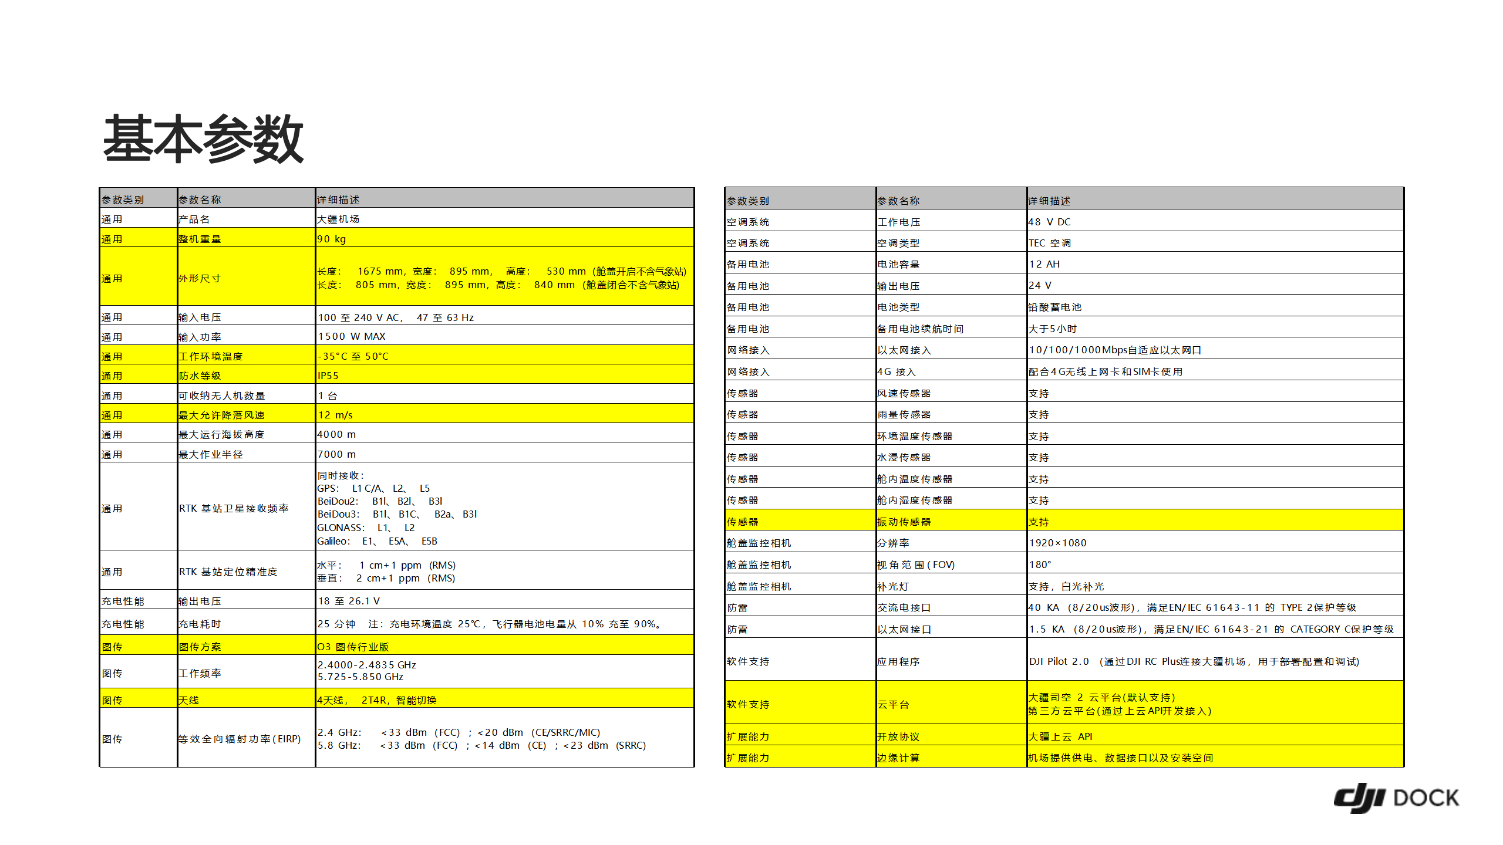The width and height of the screenshot is (1503, 845).
Task: Select the 1500 W MAX cell
Action: [504, 336]
